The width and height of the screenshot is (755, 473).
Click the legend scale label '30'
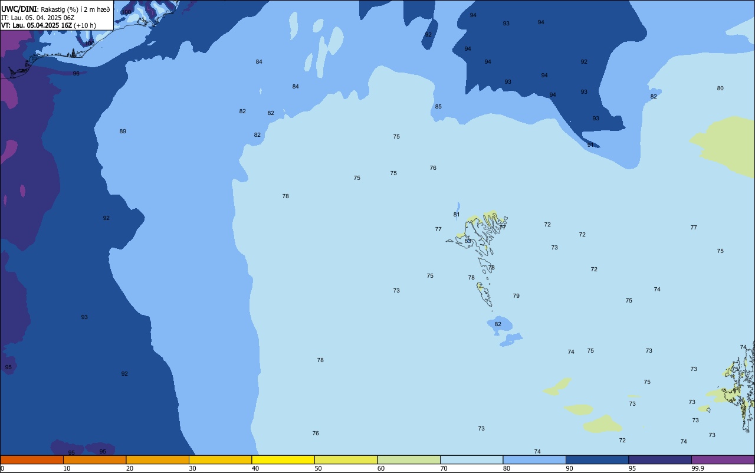(192, 468)
